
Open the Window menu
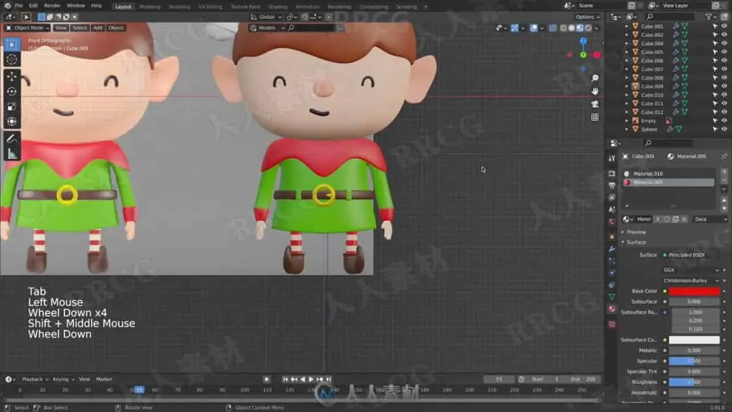point(76,5)
